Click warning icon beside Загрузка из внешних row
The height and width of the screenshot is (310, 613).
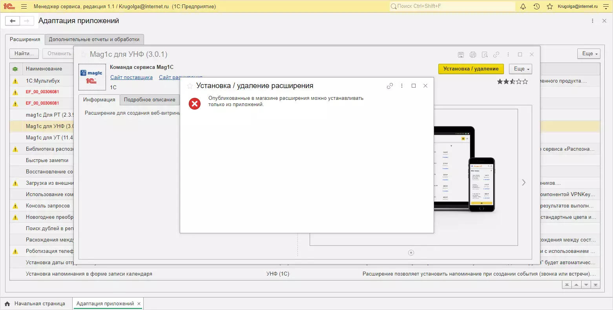pos(15,183)
